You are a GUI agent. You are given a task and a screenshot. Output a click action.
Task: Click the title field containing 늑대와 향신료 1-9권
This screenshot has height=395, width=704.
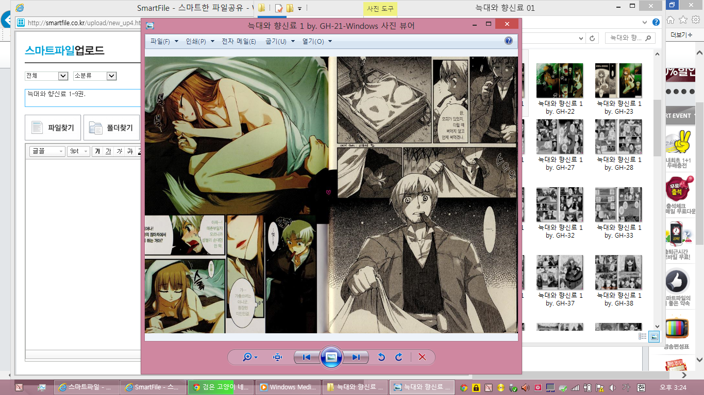coord(83,98)
